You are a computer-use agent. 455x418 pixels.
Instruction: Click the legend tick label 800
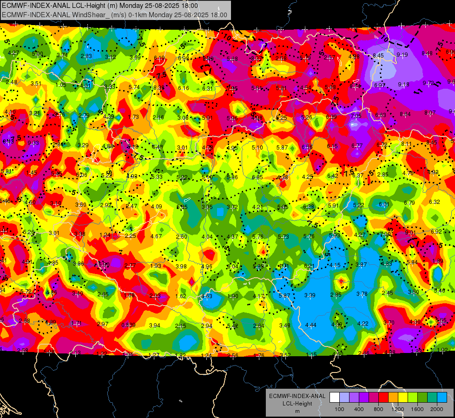(378, 409)
